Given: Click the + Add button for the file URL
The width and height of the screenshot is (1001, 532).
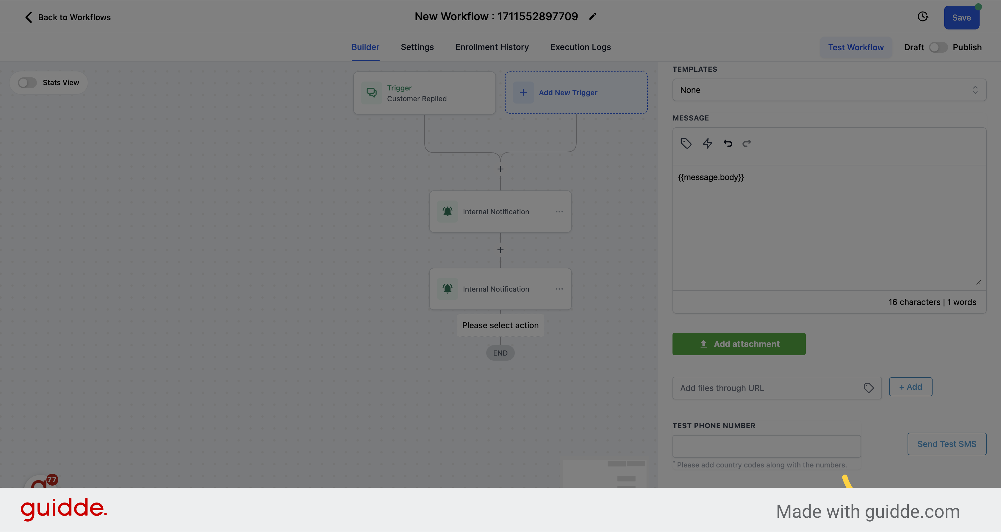Looking at the screenshot, I should pos(911,387).
